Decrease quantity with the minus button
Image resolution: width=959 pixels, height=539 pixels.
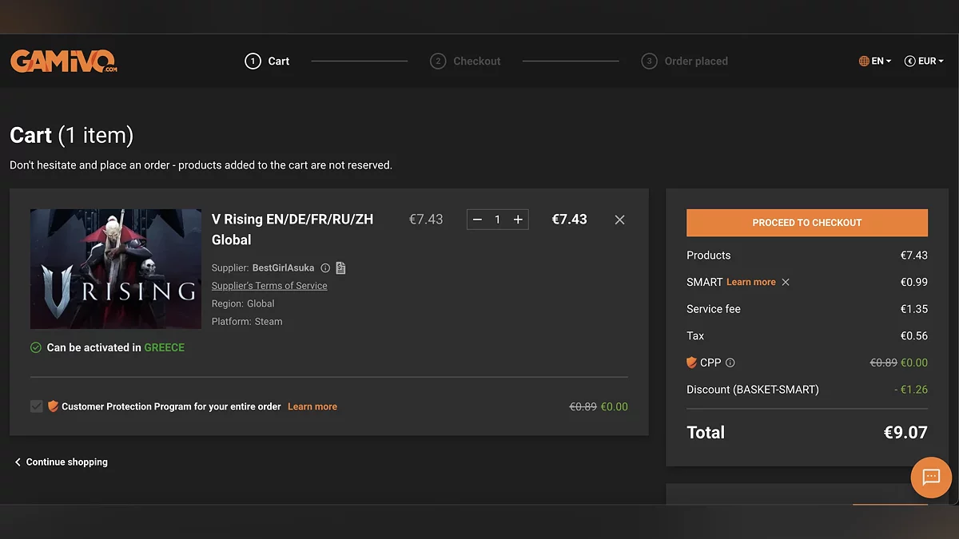click(x=477, y=220)
